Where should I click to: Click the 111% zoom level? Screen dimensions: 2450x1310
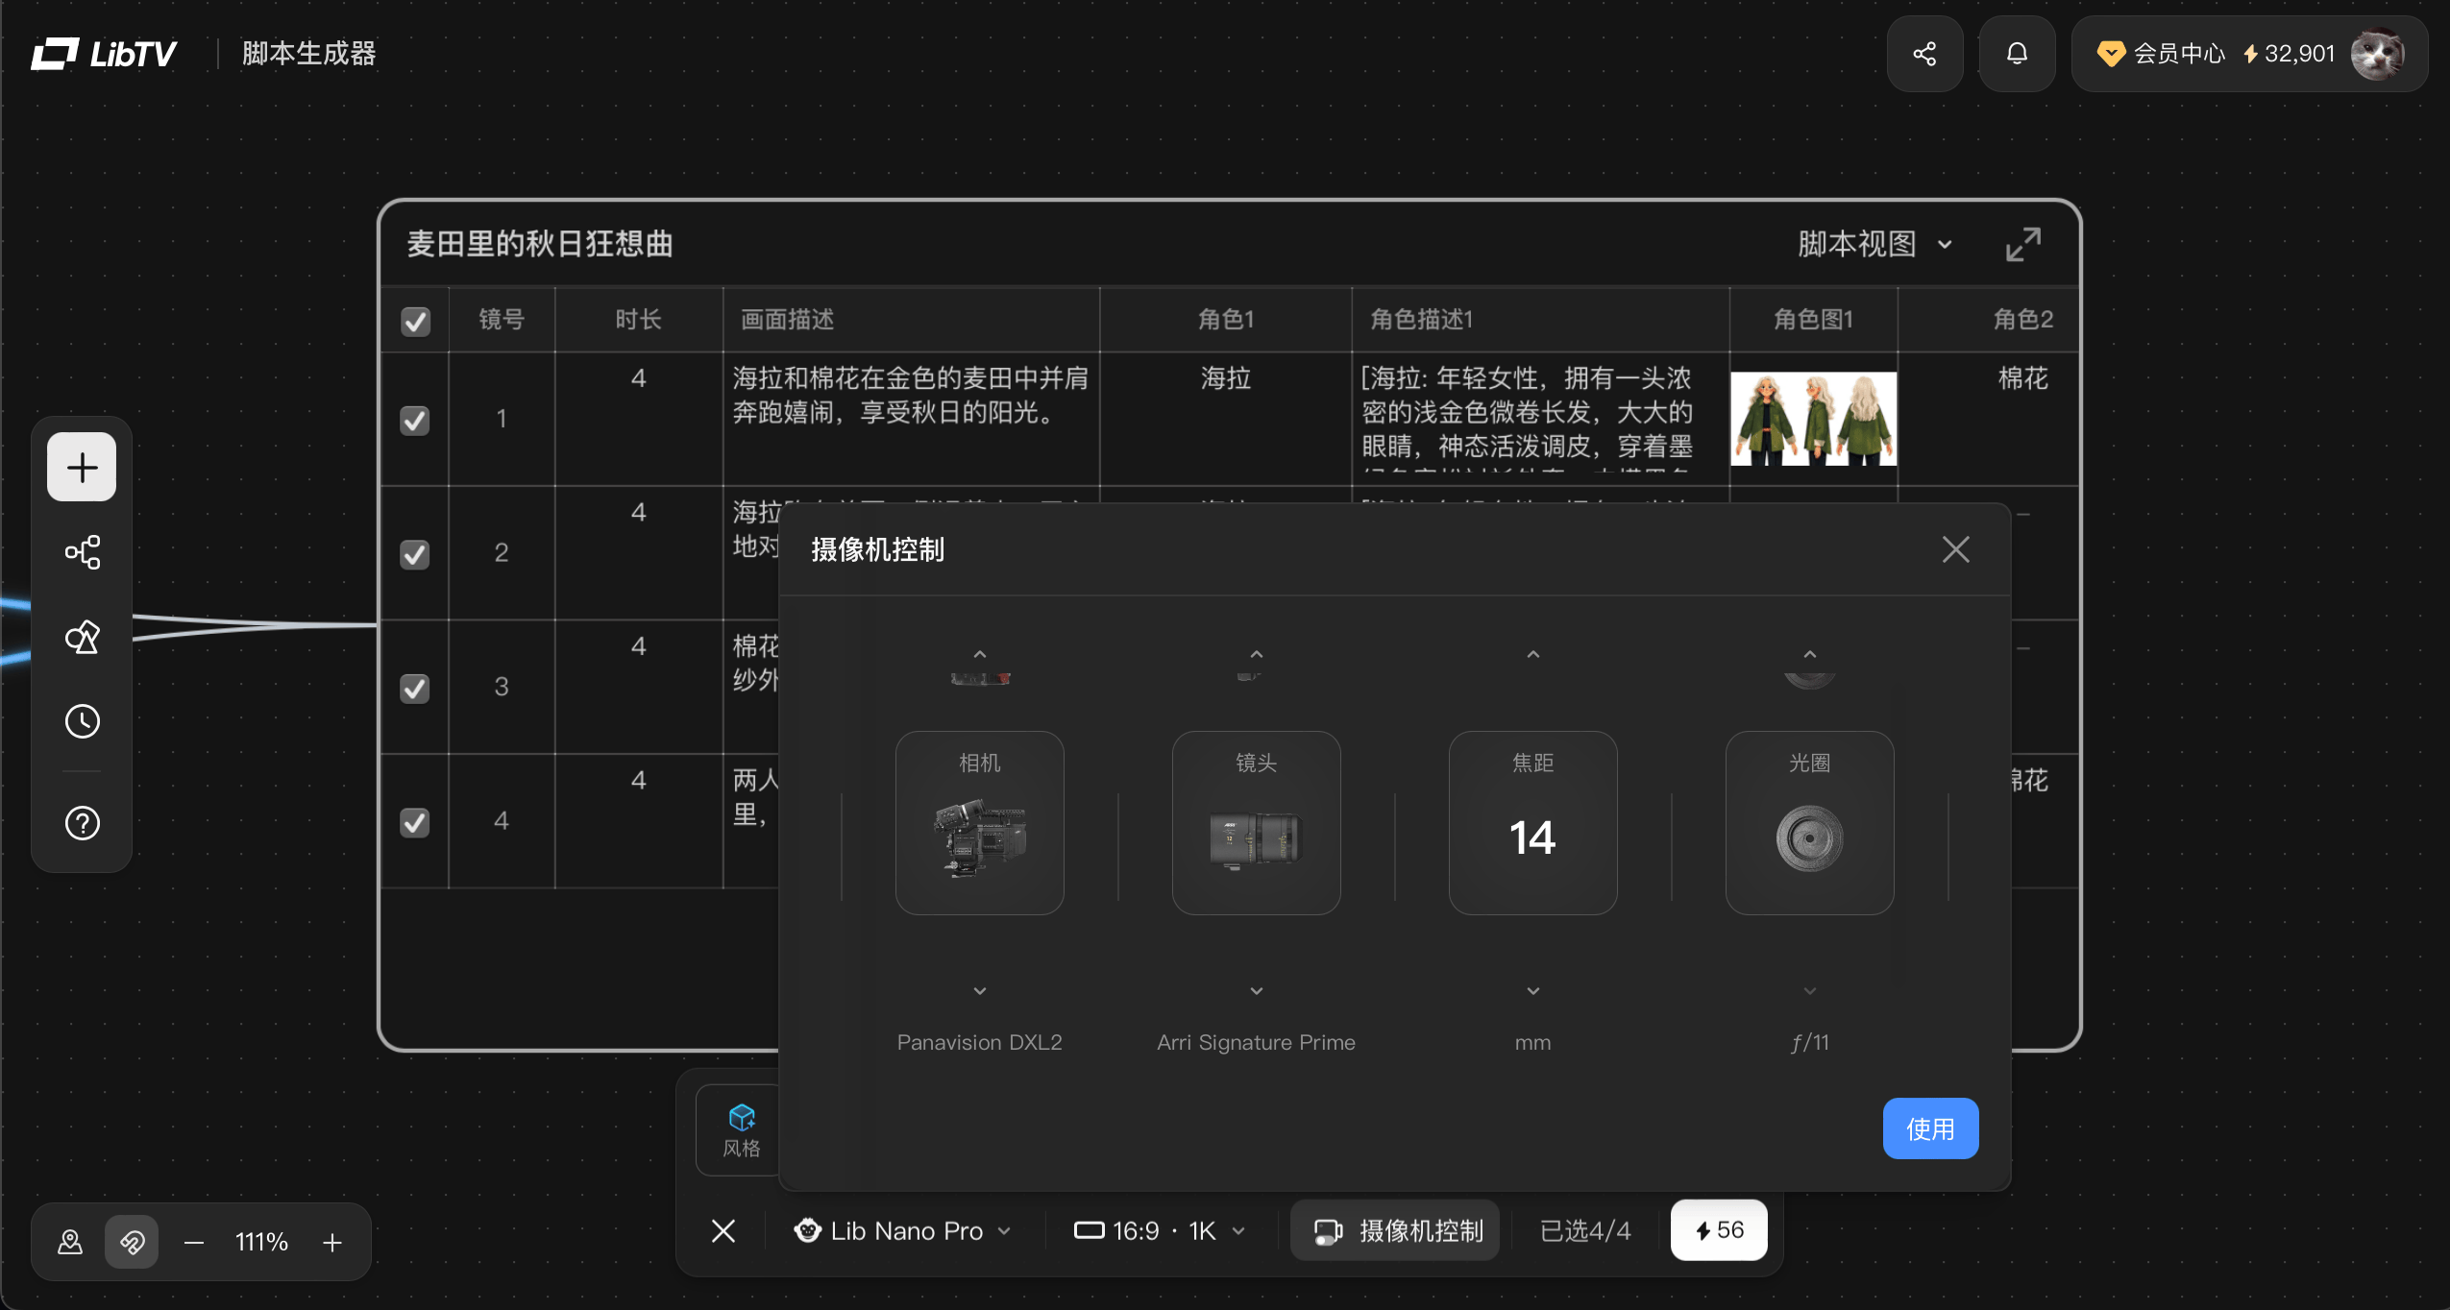click(x=262, y=1242)
